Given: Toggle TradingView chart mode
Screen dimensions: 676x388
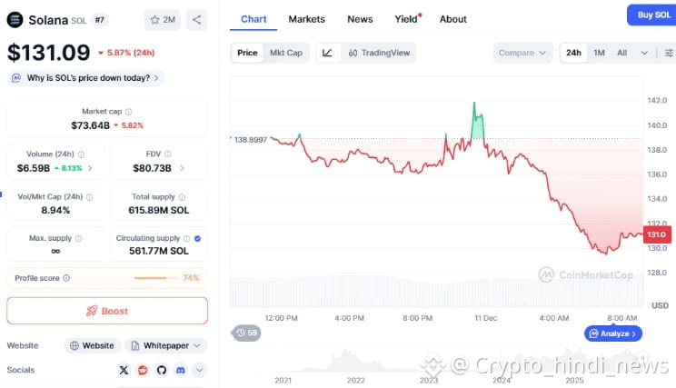Looking at the screenshot, I should click(379, 53).
